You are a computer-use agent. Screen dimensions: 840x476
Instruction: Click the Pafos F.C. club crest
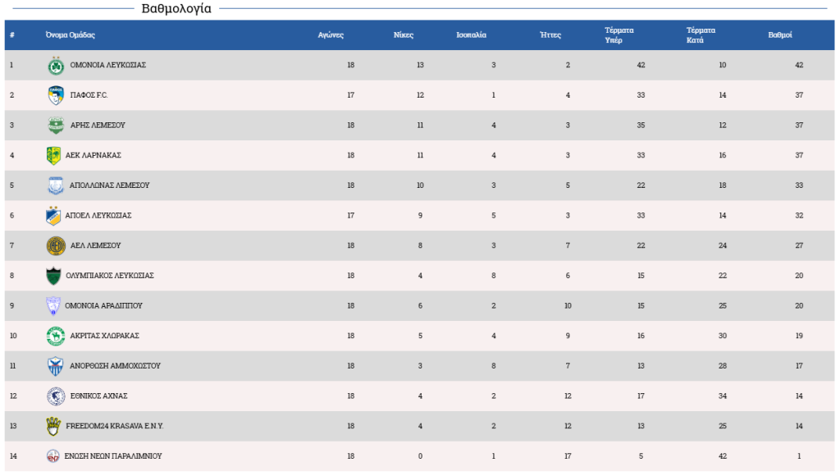click(56, 95)
